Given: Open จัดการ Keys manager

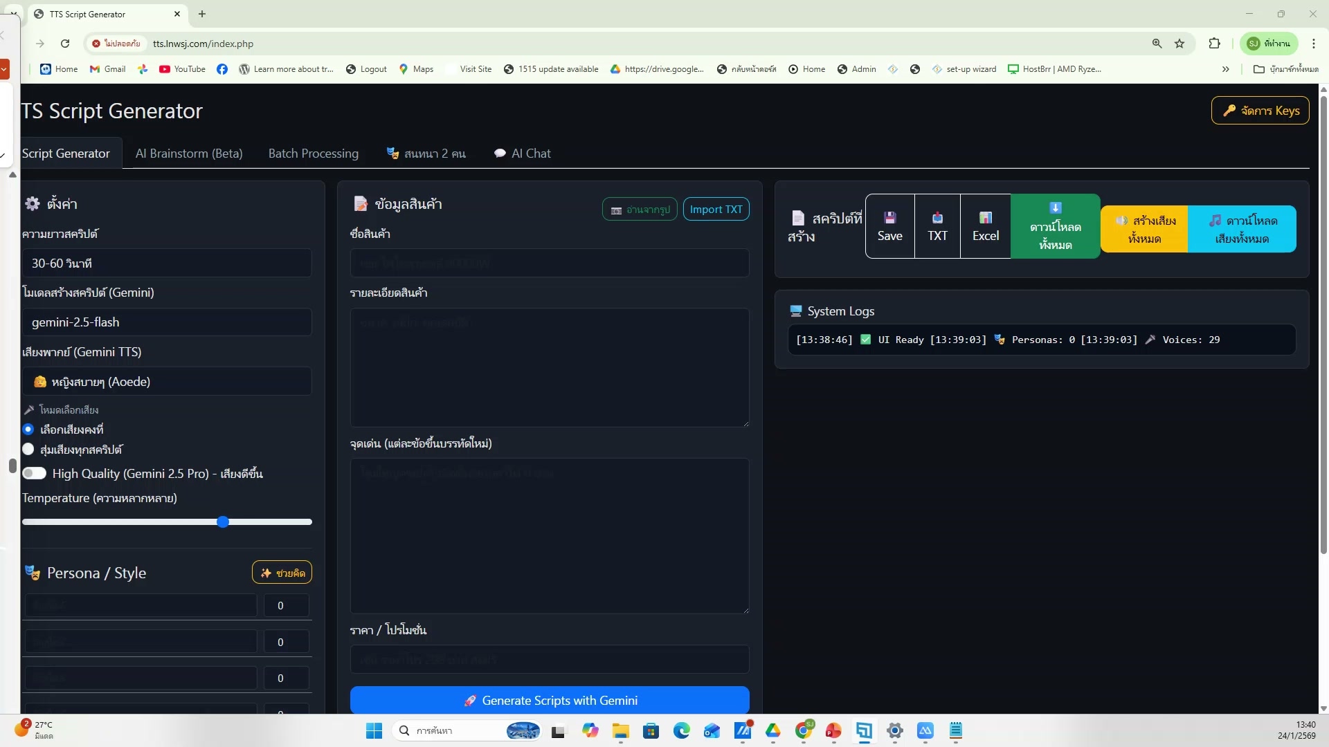Looking at the screenshot, I should (1260, 110).
